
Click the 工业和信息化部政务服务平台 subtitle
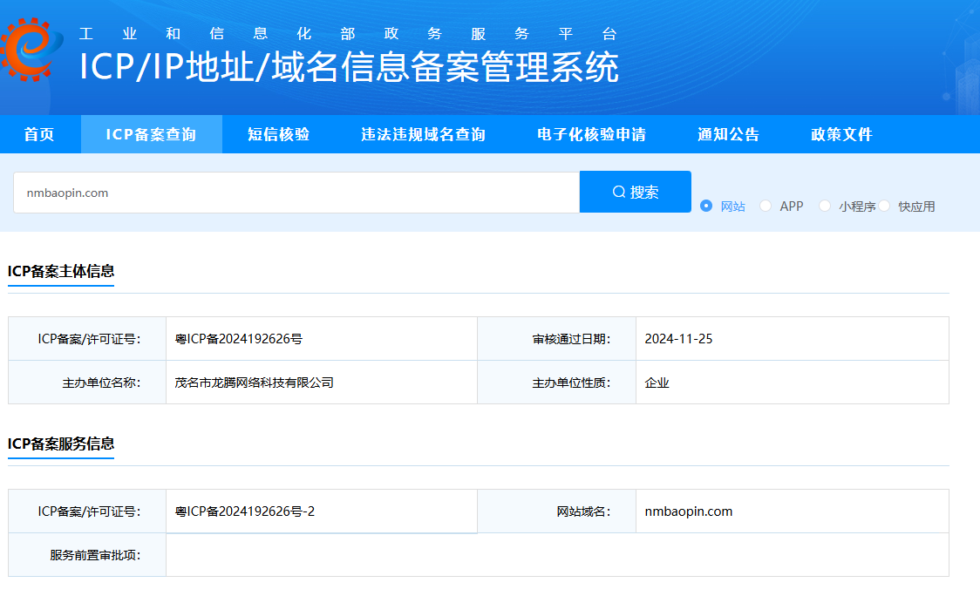(x=348, y=34)
